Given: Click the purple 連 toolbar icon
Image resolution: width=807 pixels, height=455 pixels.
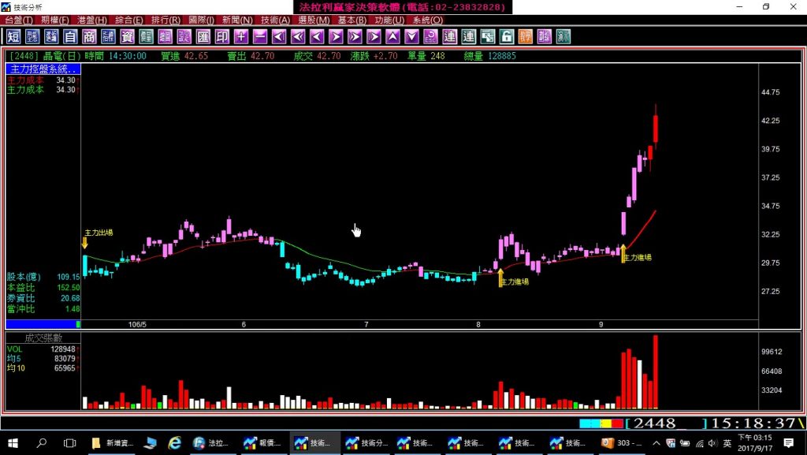Looking at the screenshot, I should click(x=450, y=36).
